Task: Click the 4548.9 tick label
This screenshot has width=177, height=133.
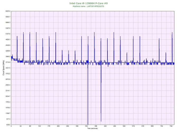Action: [8, 45]
